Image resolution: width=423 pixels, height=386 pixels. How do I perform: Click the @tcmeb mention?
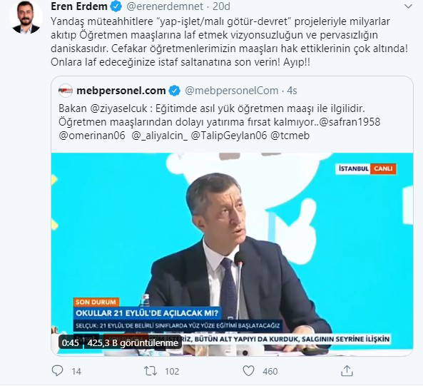290,136
